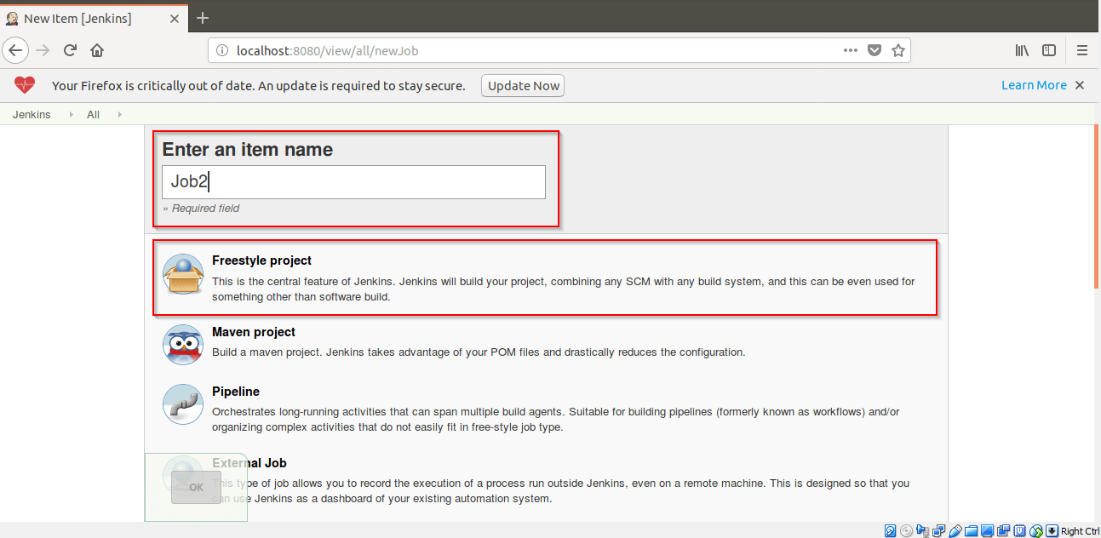
Task: Open the Firefox hamburger menu
Action: [1082, 50]
